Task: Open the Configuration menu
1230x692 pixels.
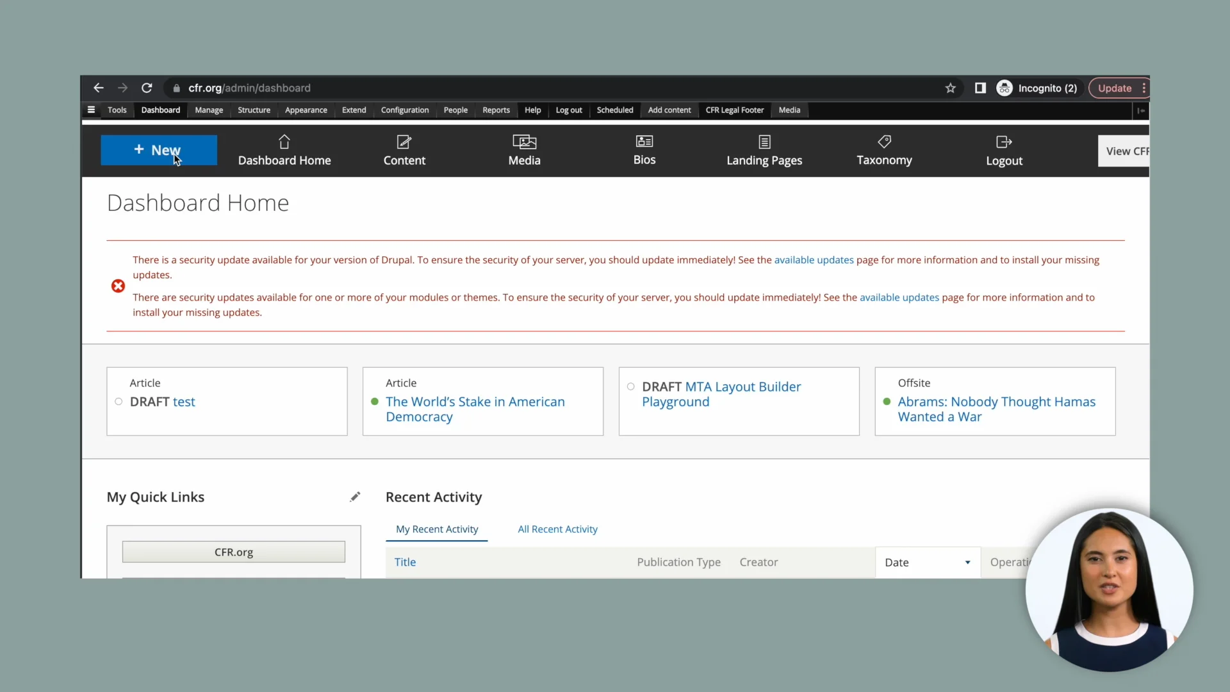Action: (405, 110)
